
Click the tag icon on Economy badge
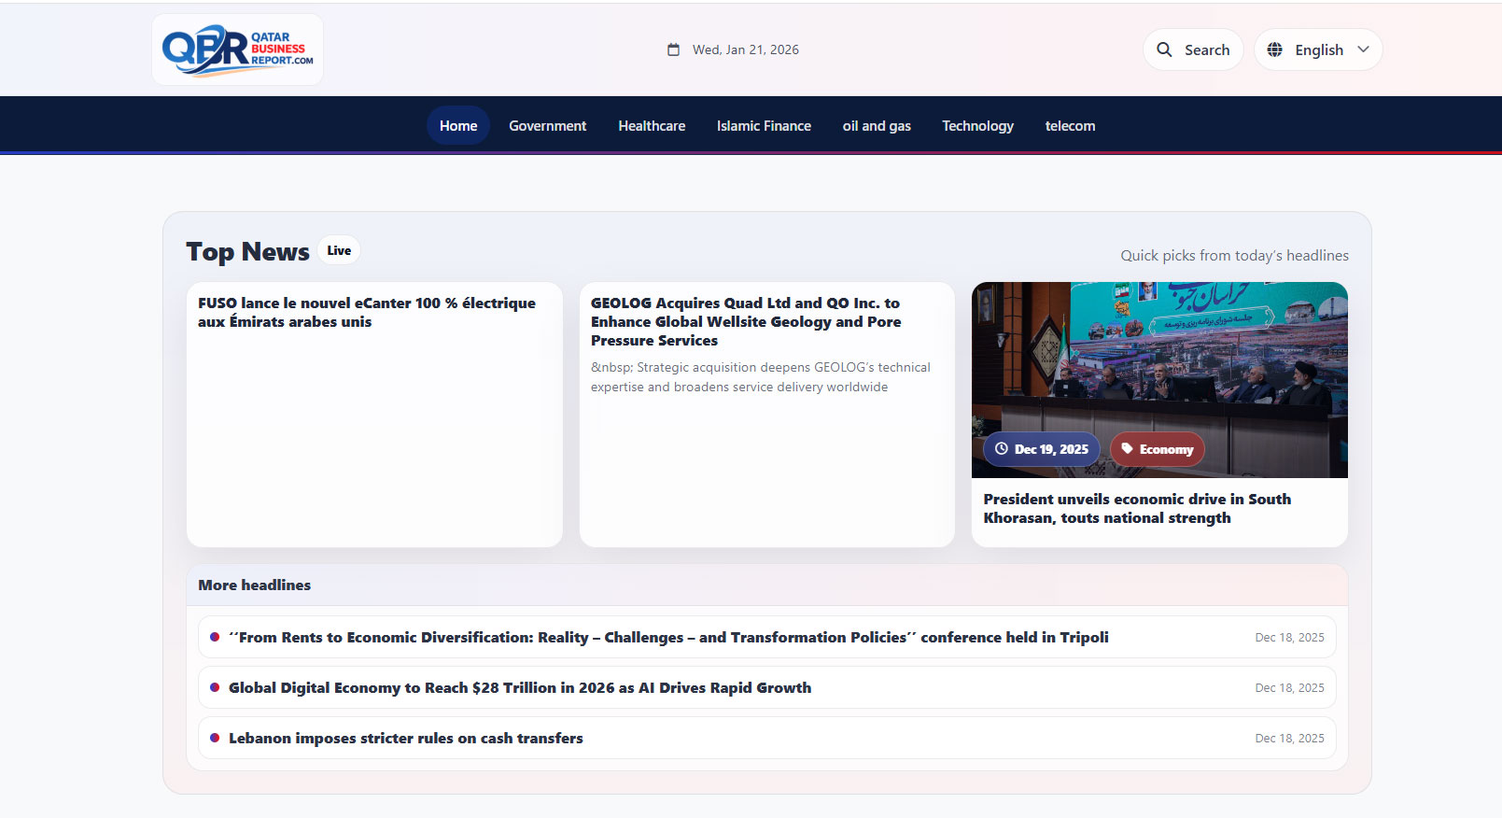(x=1127, y=449)
